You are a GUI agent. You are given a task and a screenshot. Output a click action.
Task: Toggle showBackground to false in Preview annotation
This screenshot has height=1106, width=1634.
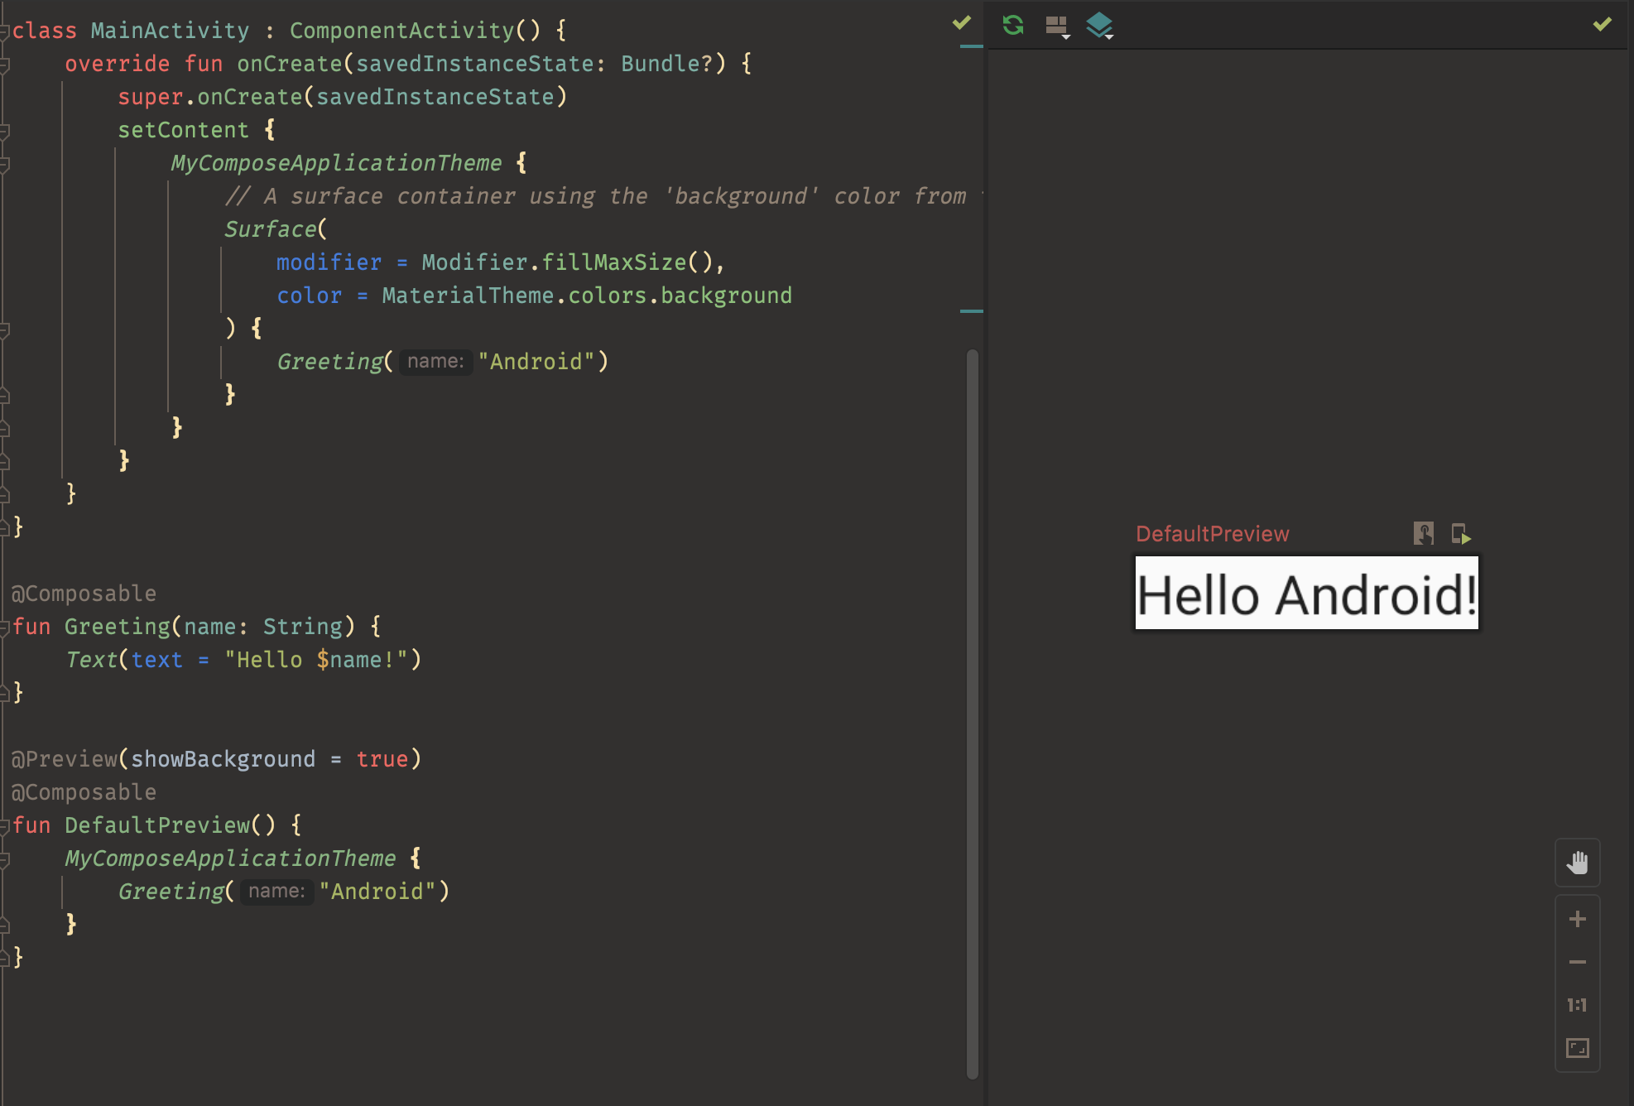[x=386, y=758]
